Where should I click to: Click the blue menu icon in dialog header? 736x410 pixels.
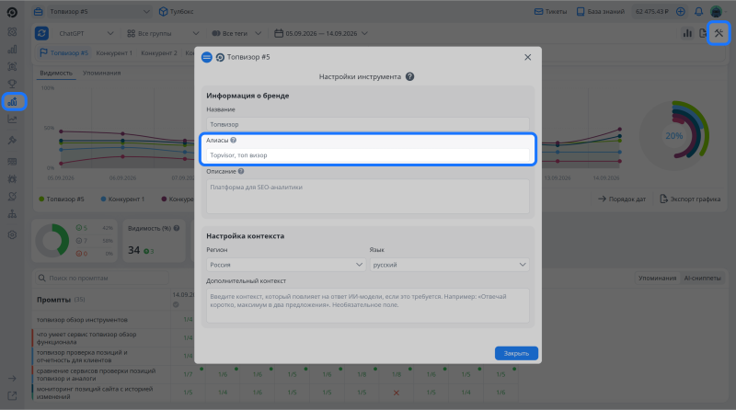206,57
